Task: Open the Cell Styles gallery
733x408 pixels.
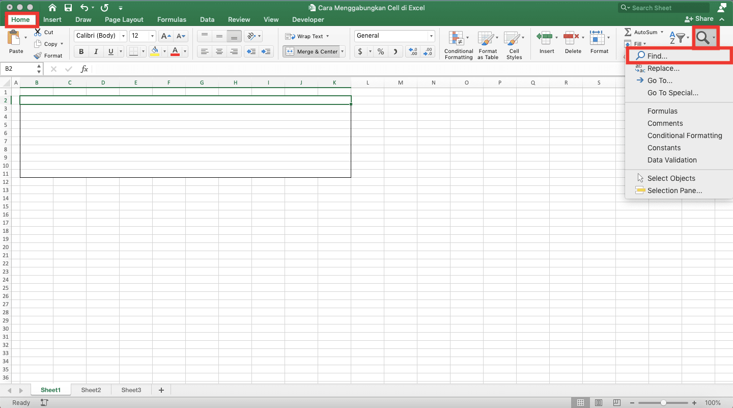Action: pos(514,45)
